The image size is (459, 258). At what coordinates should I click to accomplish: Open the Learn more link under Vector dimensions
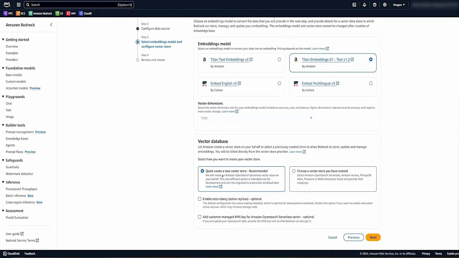coord(230,112)
